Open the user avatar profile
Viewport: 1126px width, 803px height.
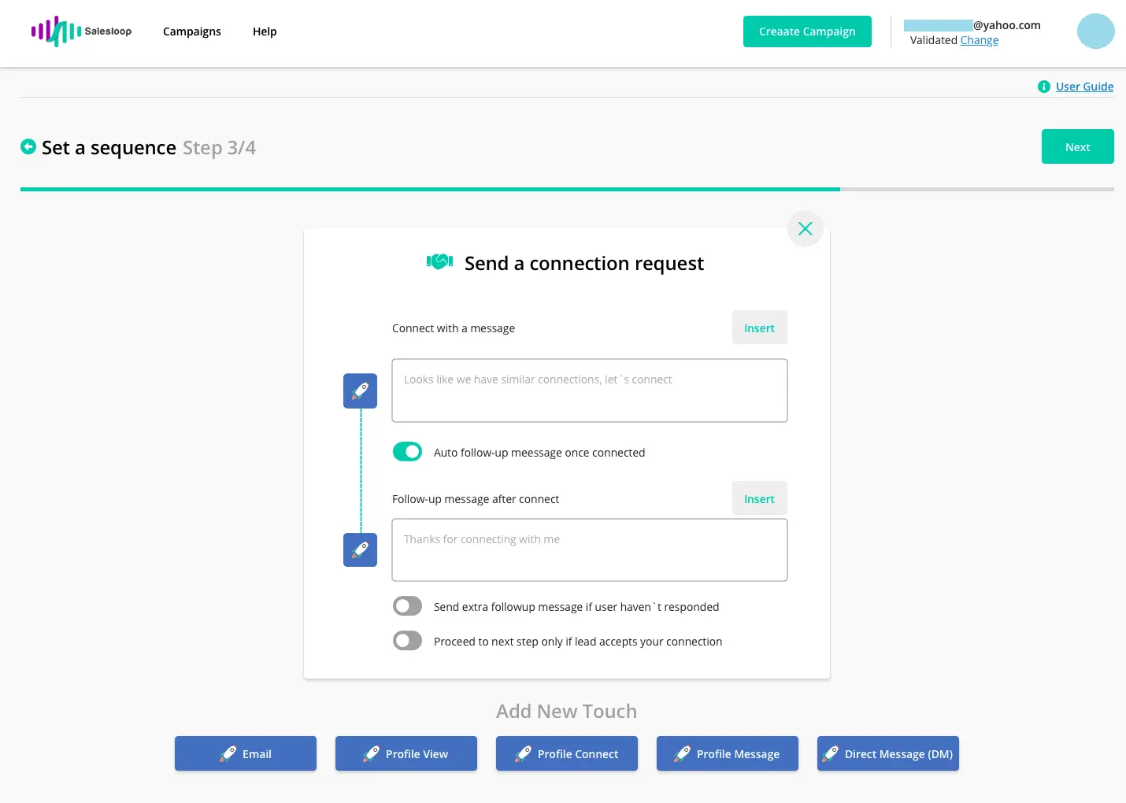tap(1095, 31)
